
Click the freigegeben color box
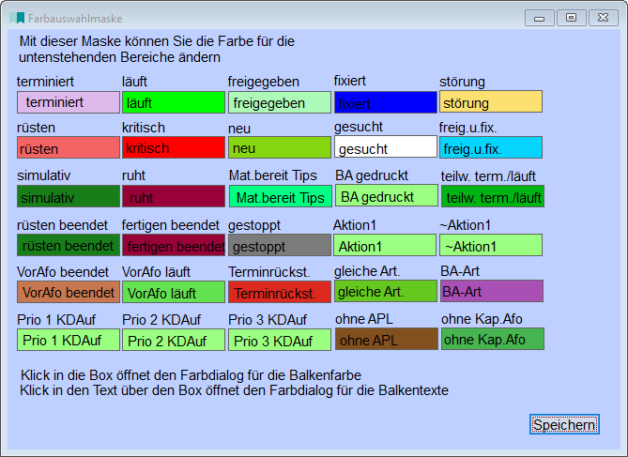(x=280, y=102)
